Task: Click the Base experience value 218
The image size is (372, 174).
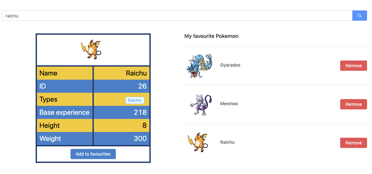Action: tap(140, 112)
